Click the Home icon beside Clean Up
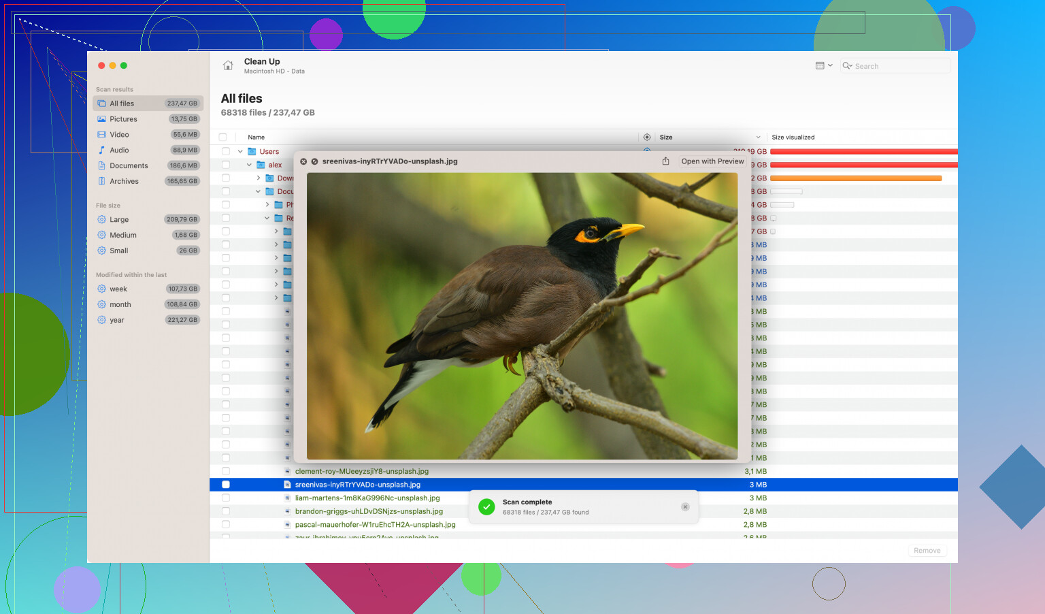The image size is (1045, 614). 228,66
